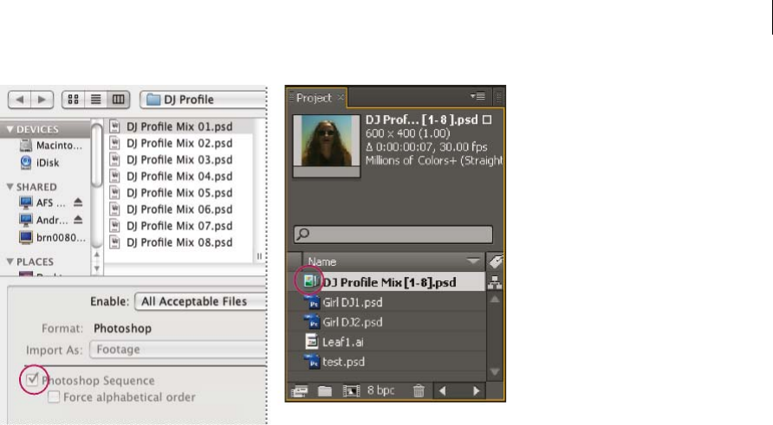Click Project panel scroll down arrow
This screenshot has height=425, width=773.
tap(495, 372)
